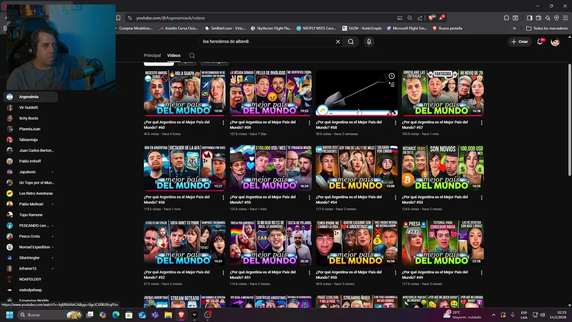
Task: Open the Argensimia subscription in sidebar
Action: (30, 97)
